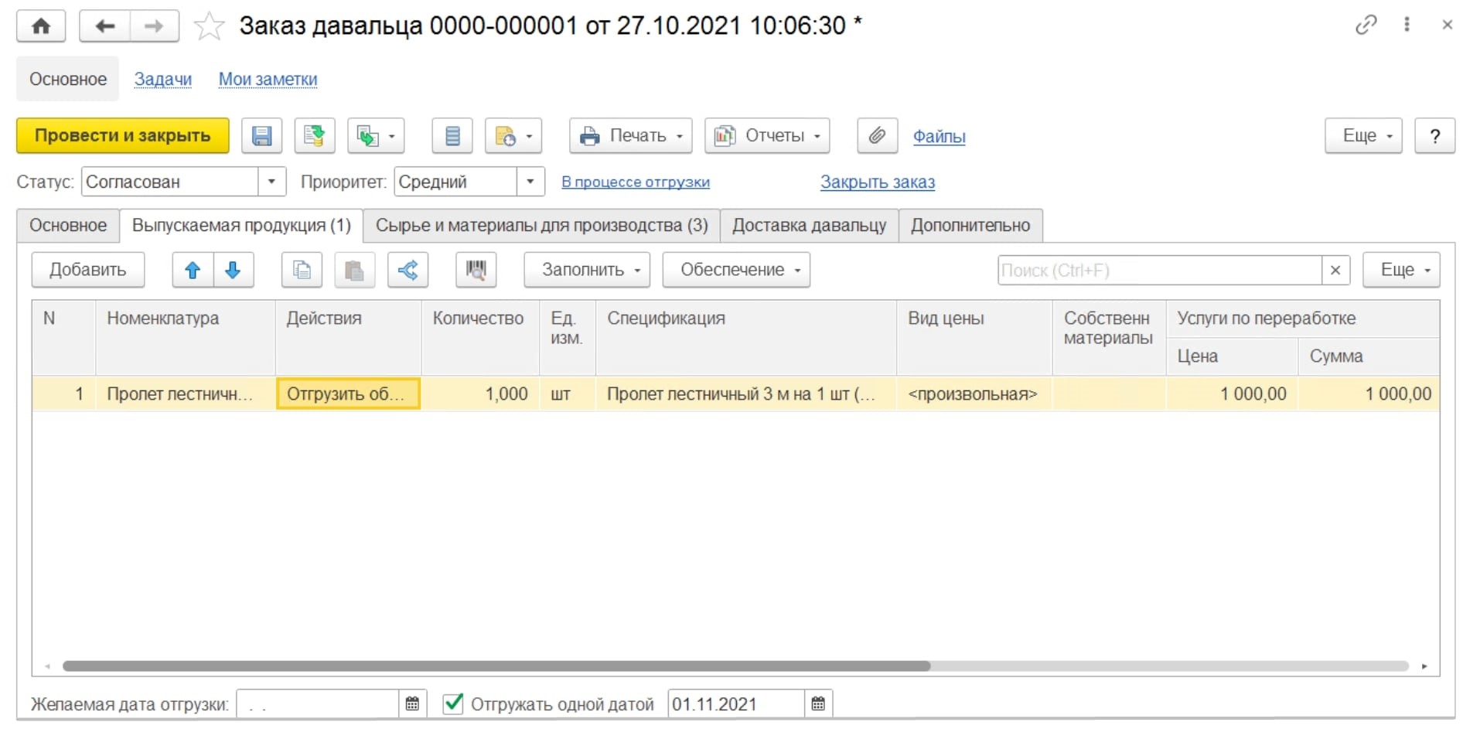Navigate back with the left arrow
Image resolution: width=1463 pixels, height=729 pixels.
point(104,26)
